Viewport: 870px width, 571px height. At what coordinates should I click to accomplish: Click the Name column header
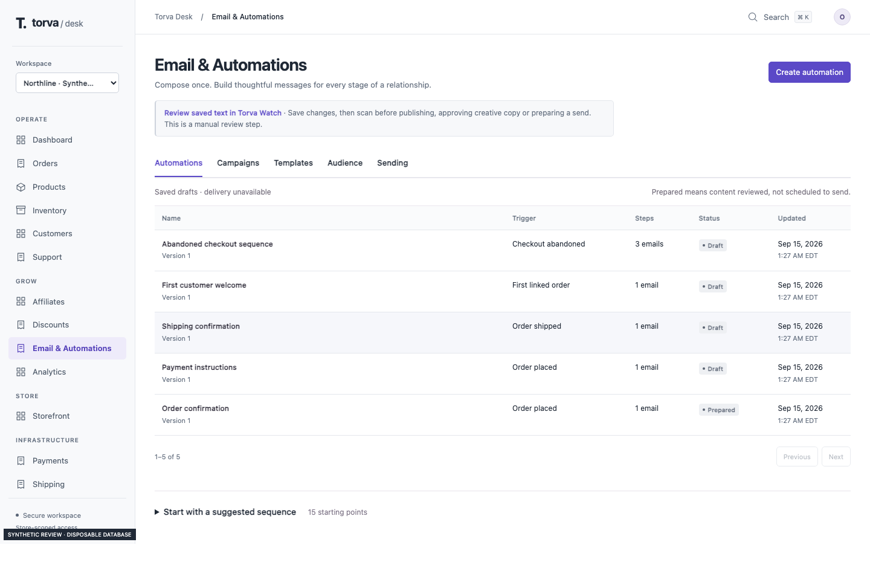pos(171,218)
